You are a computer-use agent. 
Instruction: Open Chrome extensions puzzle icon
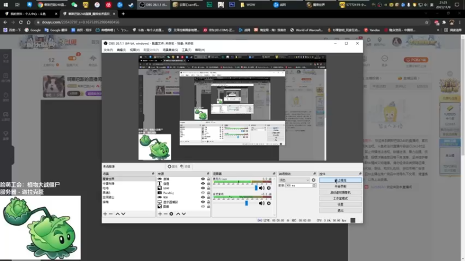tap(444, 22)
